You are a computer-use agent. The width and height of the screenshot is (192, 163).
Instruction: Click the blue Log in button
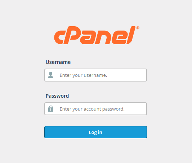[95, 132]
